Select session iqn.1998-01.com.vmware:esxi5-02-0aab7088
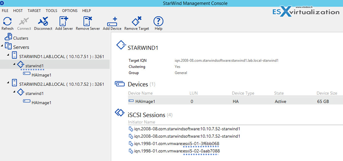The image size is (343, 161). (x=177, y=151)
